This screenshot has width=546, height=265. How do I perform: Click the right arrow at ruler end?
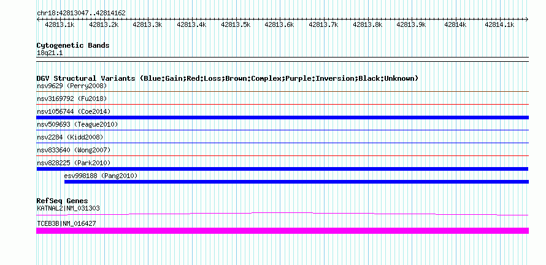[527, 19]
